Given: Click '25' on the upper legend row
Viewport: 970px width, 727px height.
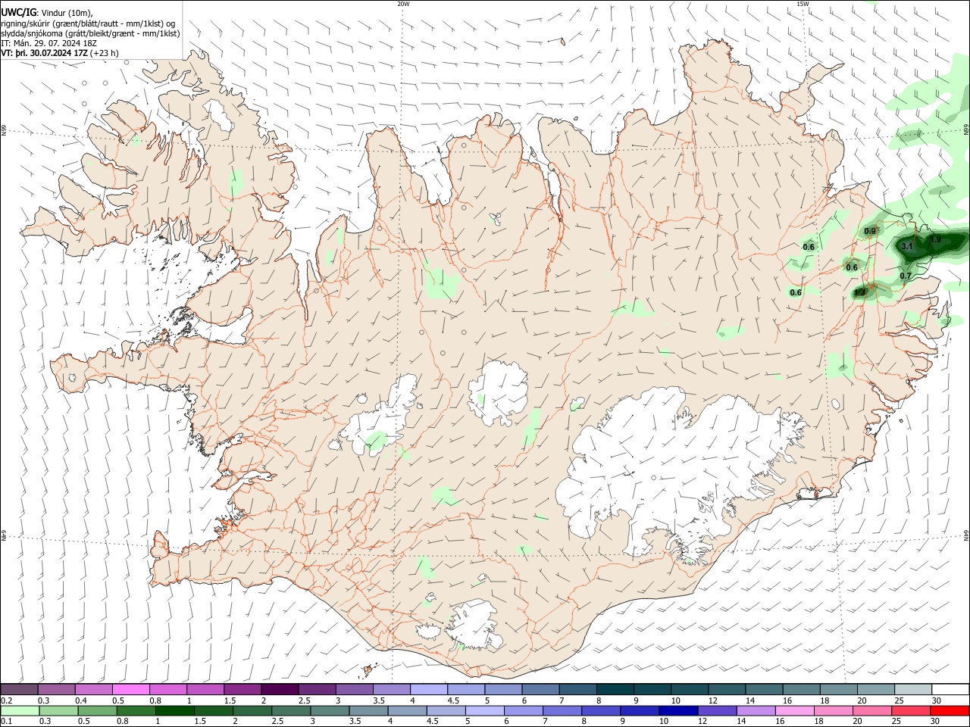Looking at the screenshot, I should (x=899, y=701).
